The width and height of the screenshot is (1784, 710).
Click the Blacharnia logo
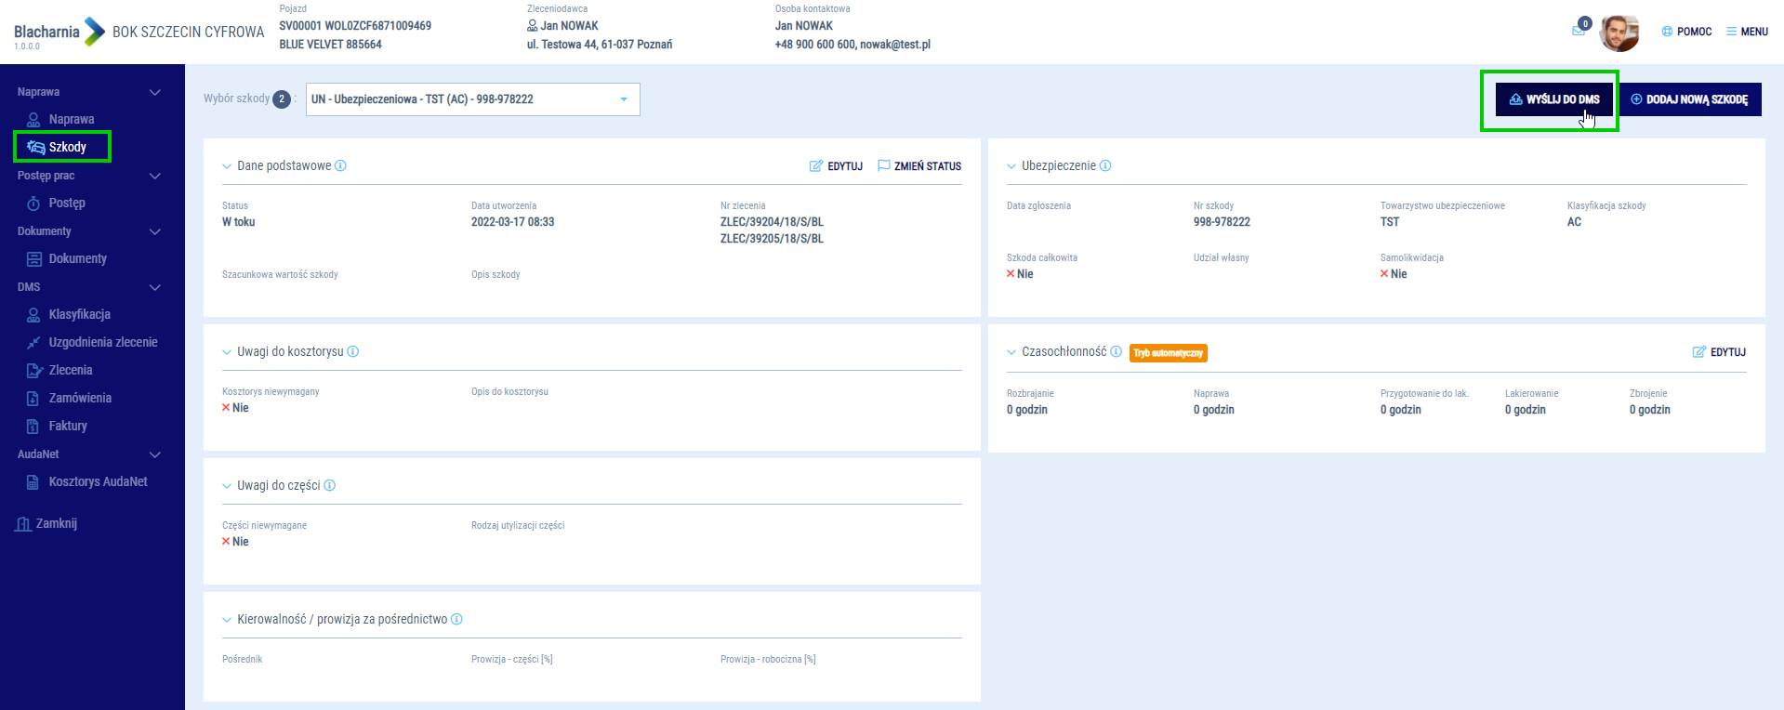(59, 33)
